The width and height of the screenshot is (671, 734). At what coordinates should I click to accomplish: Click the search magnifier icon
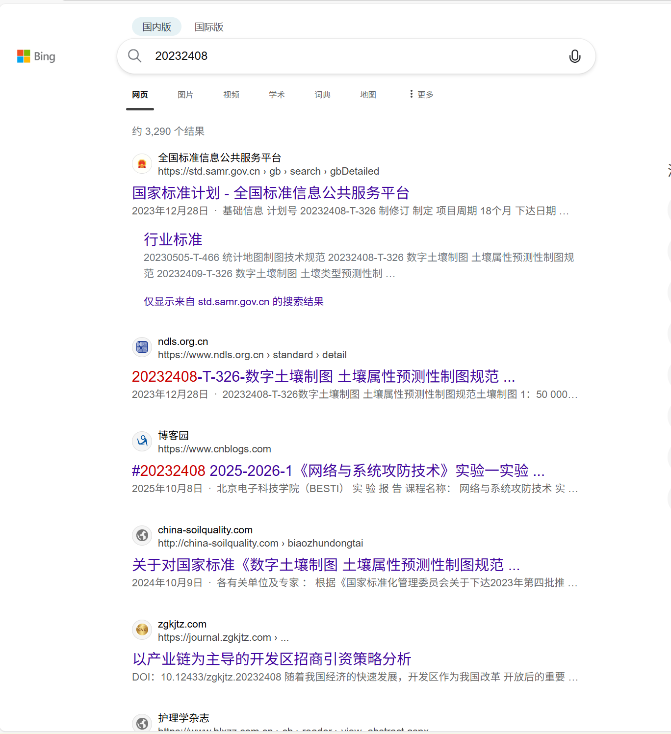(134, 56)
